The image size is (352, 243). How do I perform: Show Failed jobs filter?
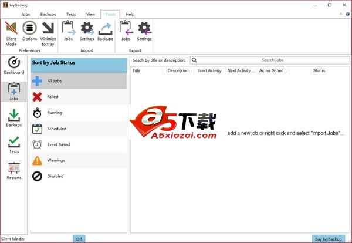coord(79,97)
